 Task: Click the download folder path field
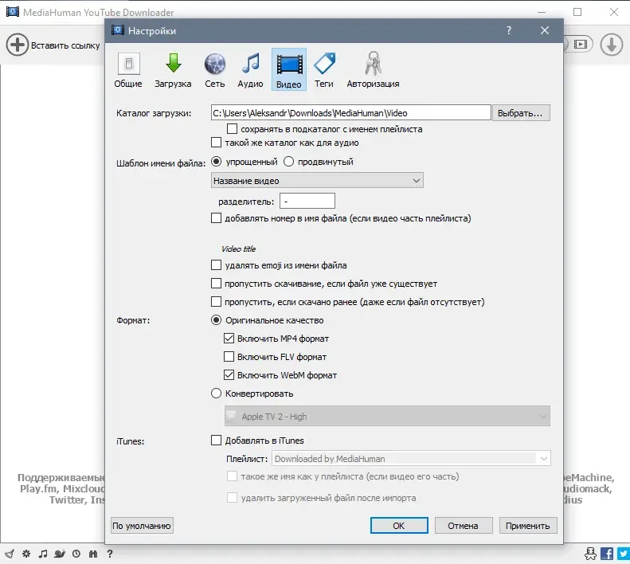click(350, 112)
